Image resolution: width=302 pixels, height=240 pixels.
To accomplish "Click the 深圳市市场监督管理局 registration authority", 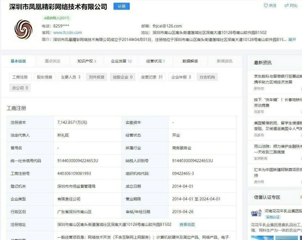I will [76, 186].
